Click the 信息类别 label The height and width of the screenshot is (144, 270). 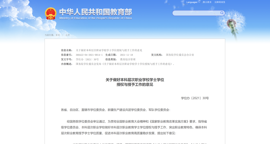coord(111,59)
